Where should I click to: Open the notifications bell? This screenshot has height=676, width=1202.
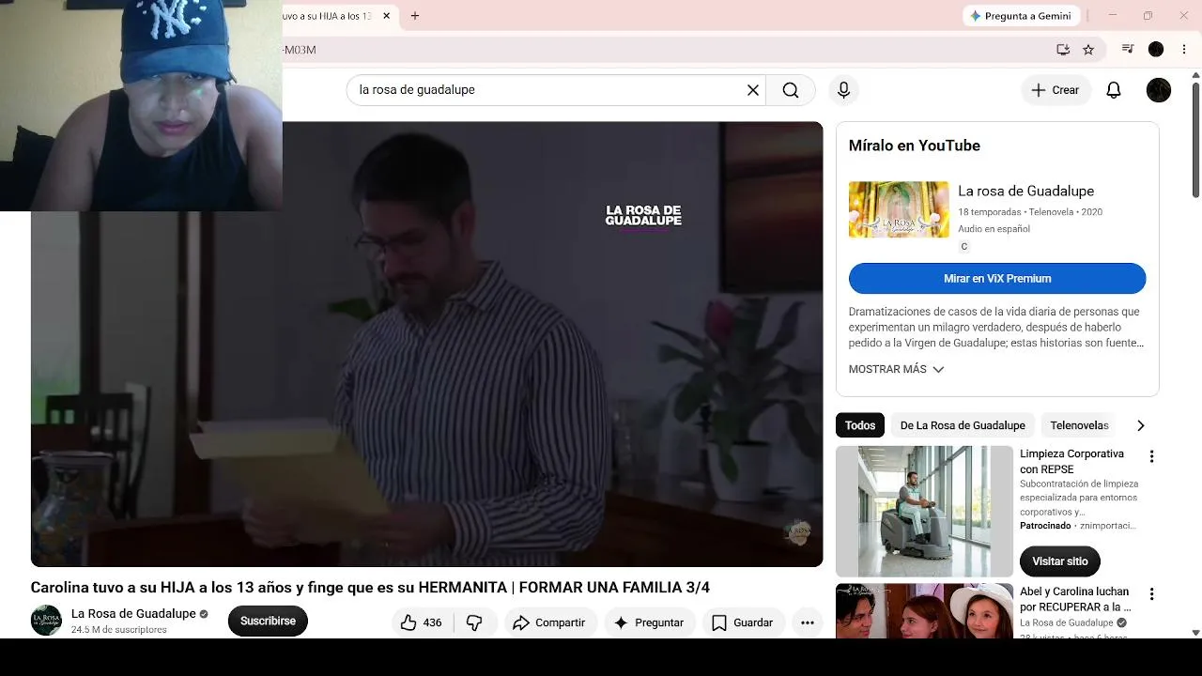click(x=1114, y=90)
